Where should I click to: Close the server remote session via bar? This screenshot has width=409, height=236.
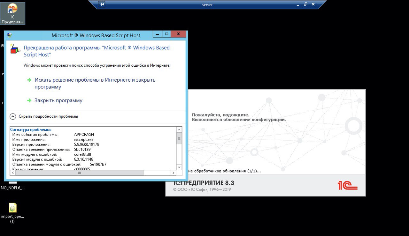pyautogui.click(x=313, y=4)
